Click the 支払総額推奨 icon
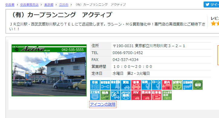The width and height of the screenshot is (219, 118). point(167,95)
